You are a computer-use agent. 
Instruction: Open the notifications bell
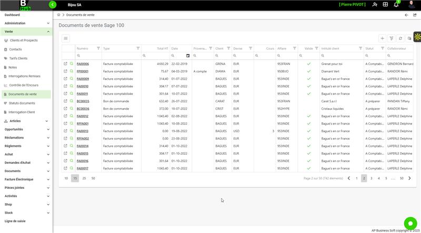point(396,5)
